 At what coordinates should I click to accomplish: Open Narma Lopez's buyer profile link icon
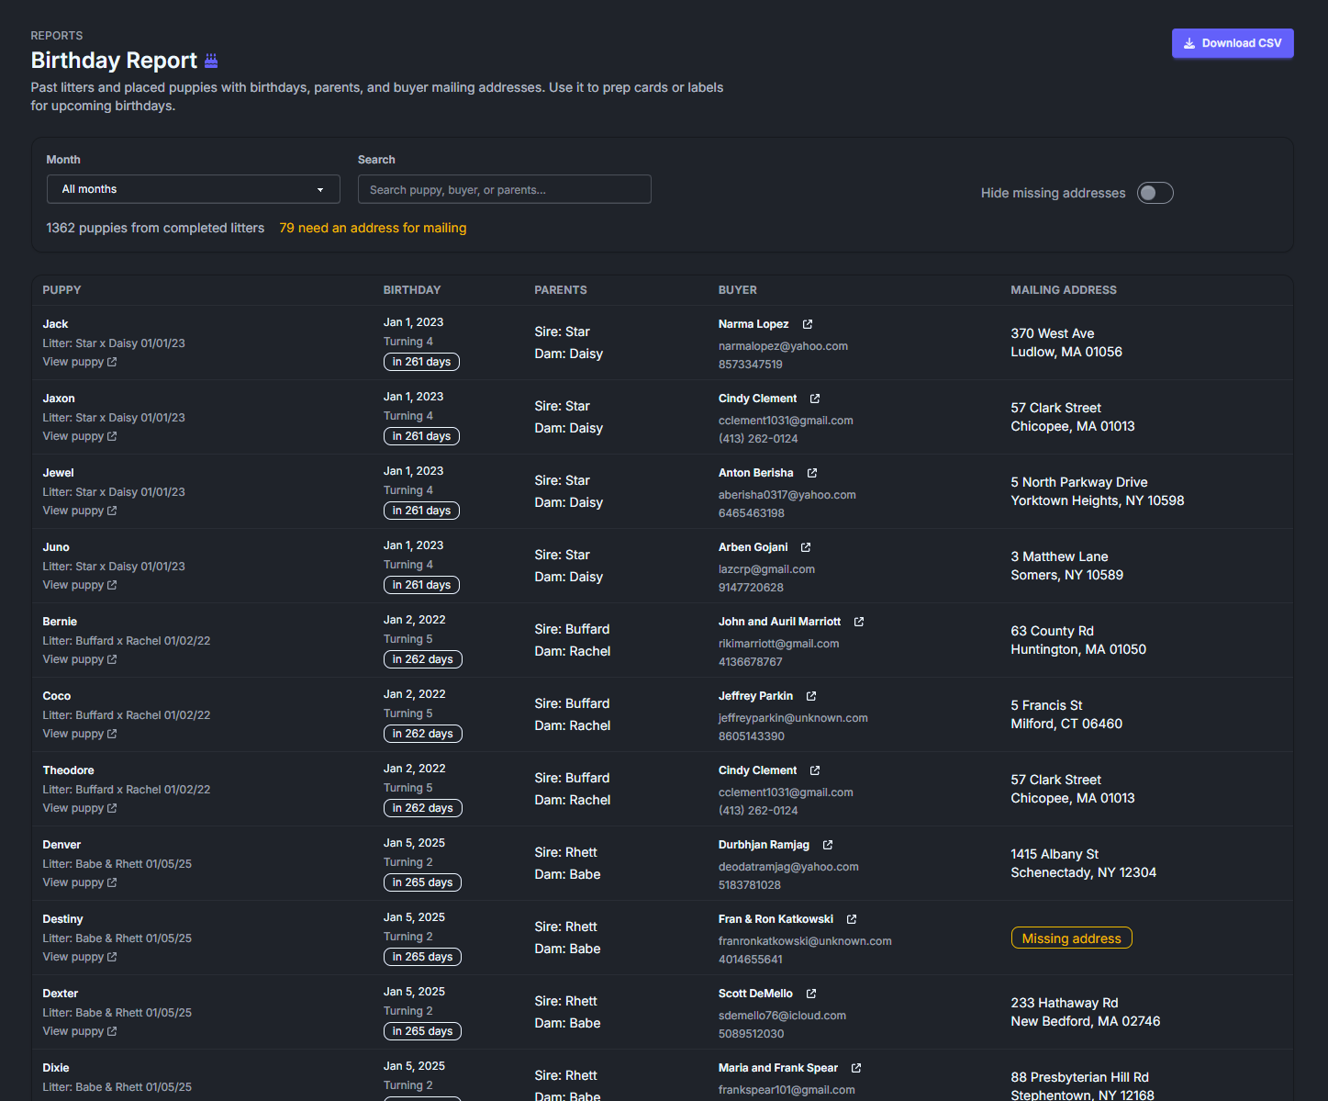pyautogui.click(x=807, y=323)
